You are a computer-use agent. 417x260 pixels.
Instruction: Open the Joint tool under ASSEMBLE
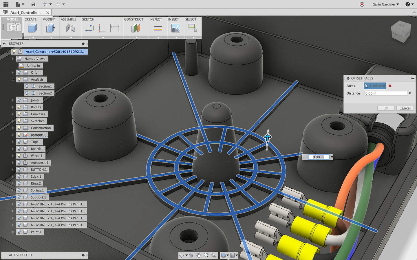click(70, 28)
